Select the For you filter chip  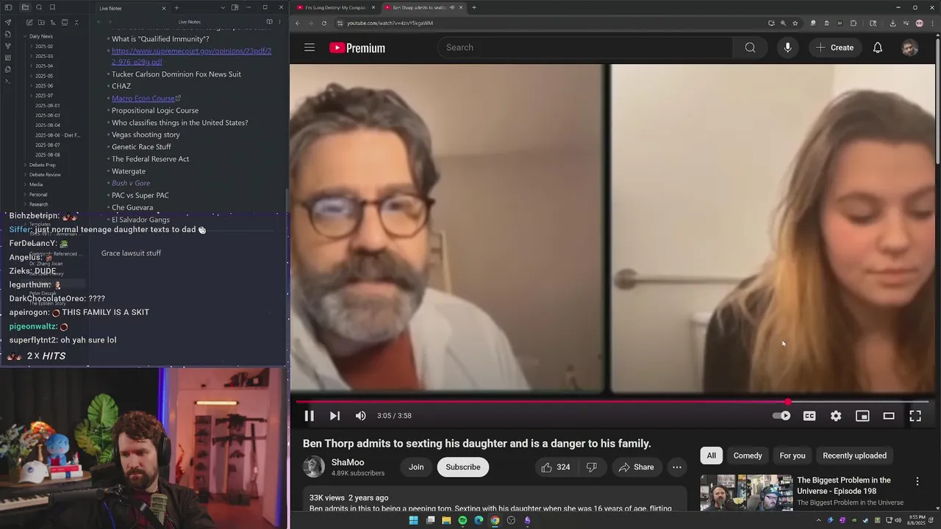coord(792,456)
